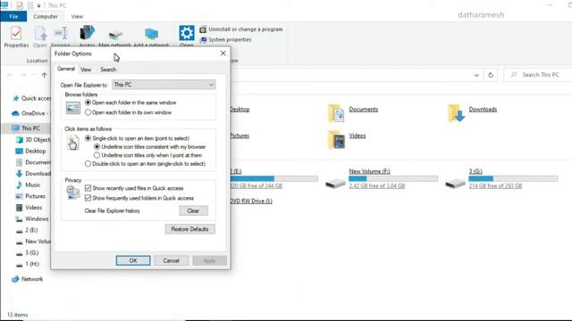Select Single-click to open an item
Image resolution: width=572 pixels, height=321 pixels.
[x=88, y=138]
